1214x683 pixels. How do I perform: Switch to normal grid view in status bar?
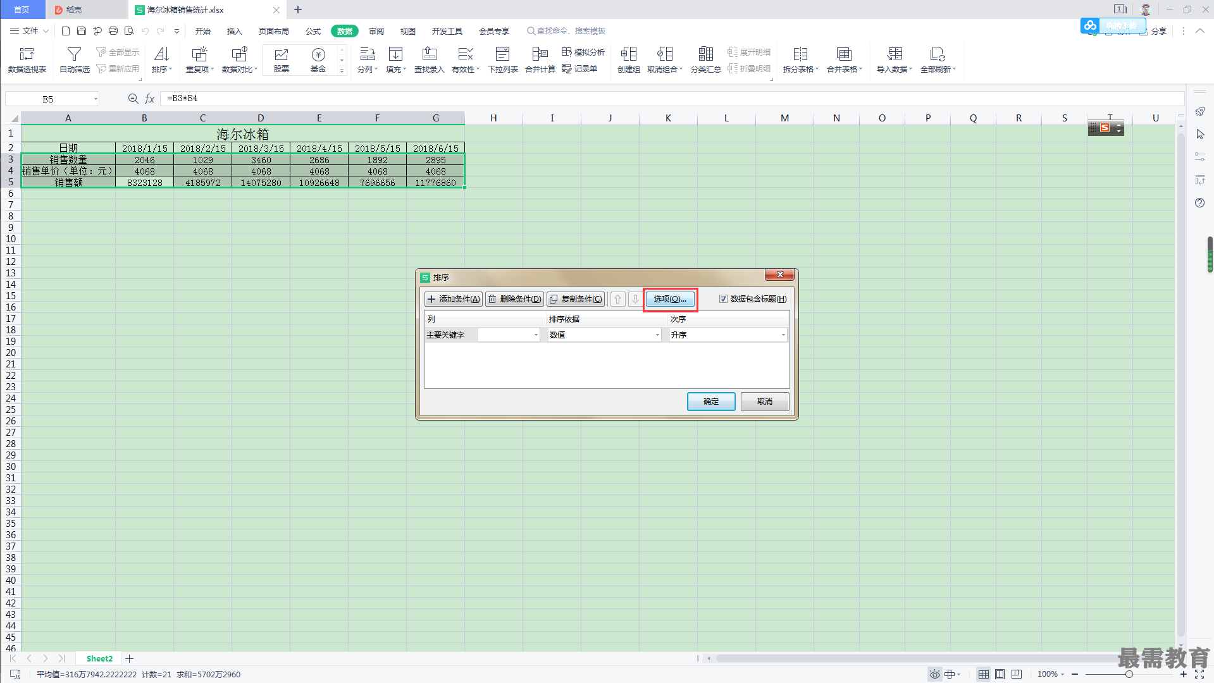pyautogui.click(x=983, y=674)
